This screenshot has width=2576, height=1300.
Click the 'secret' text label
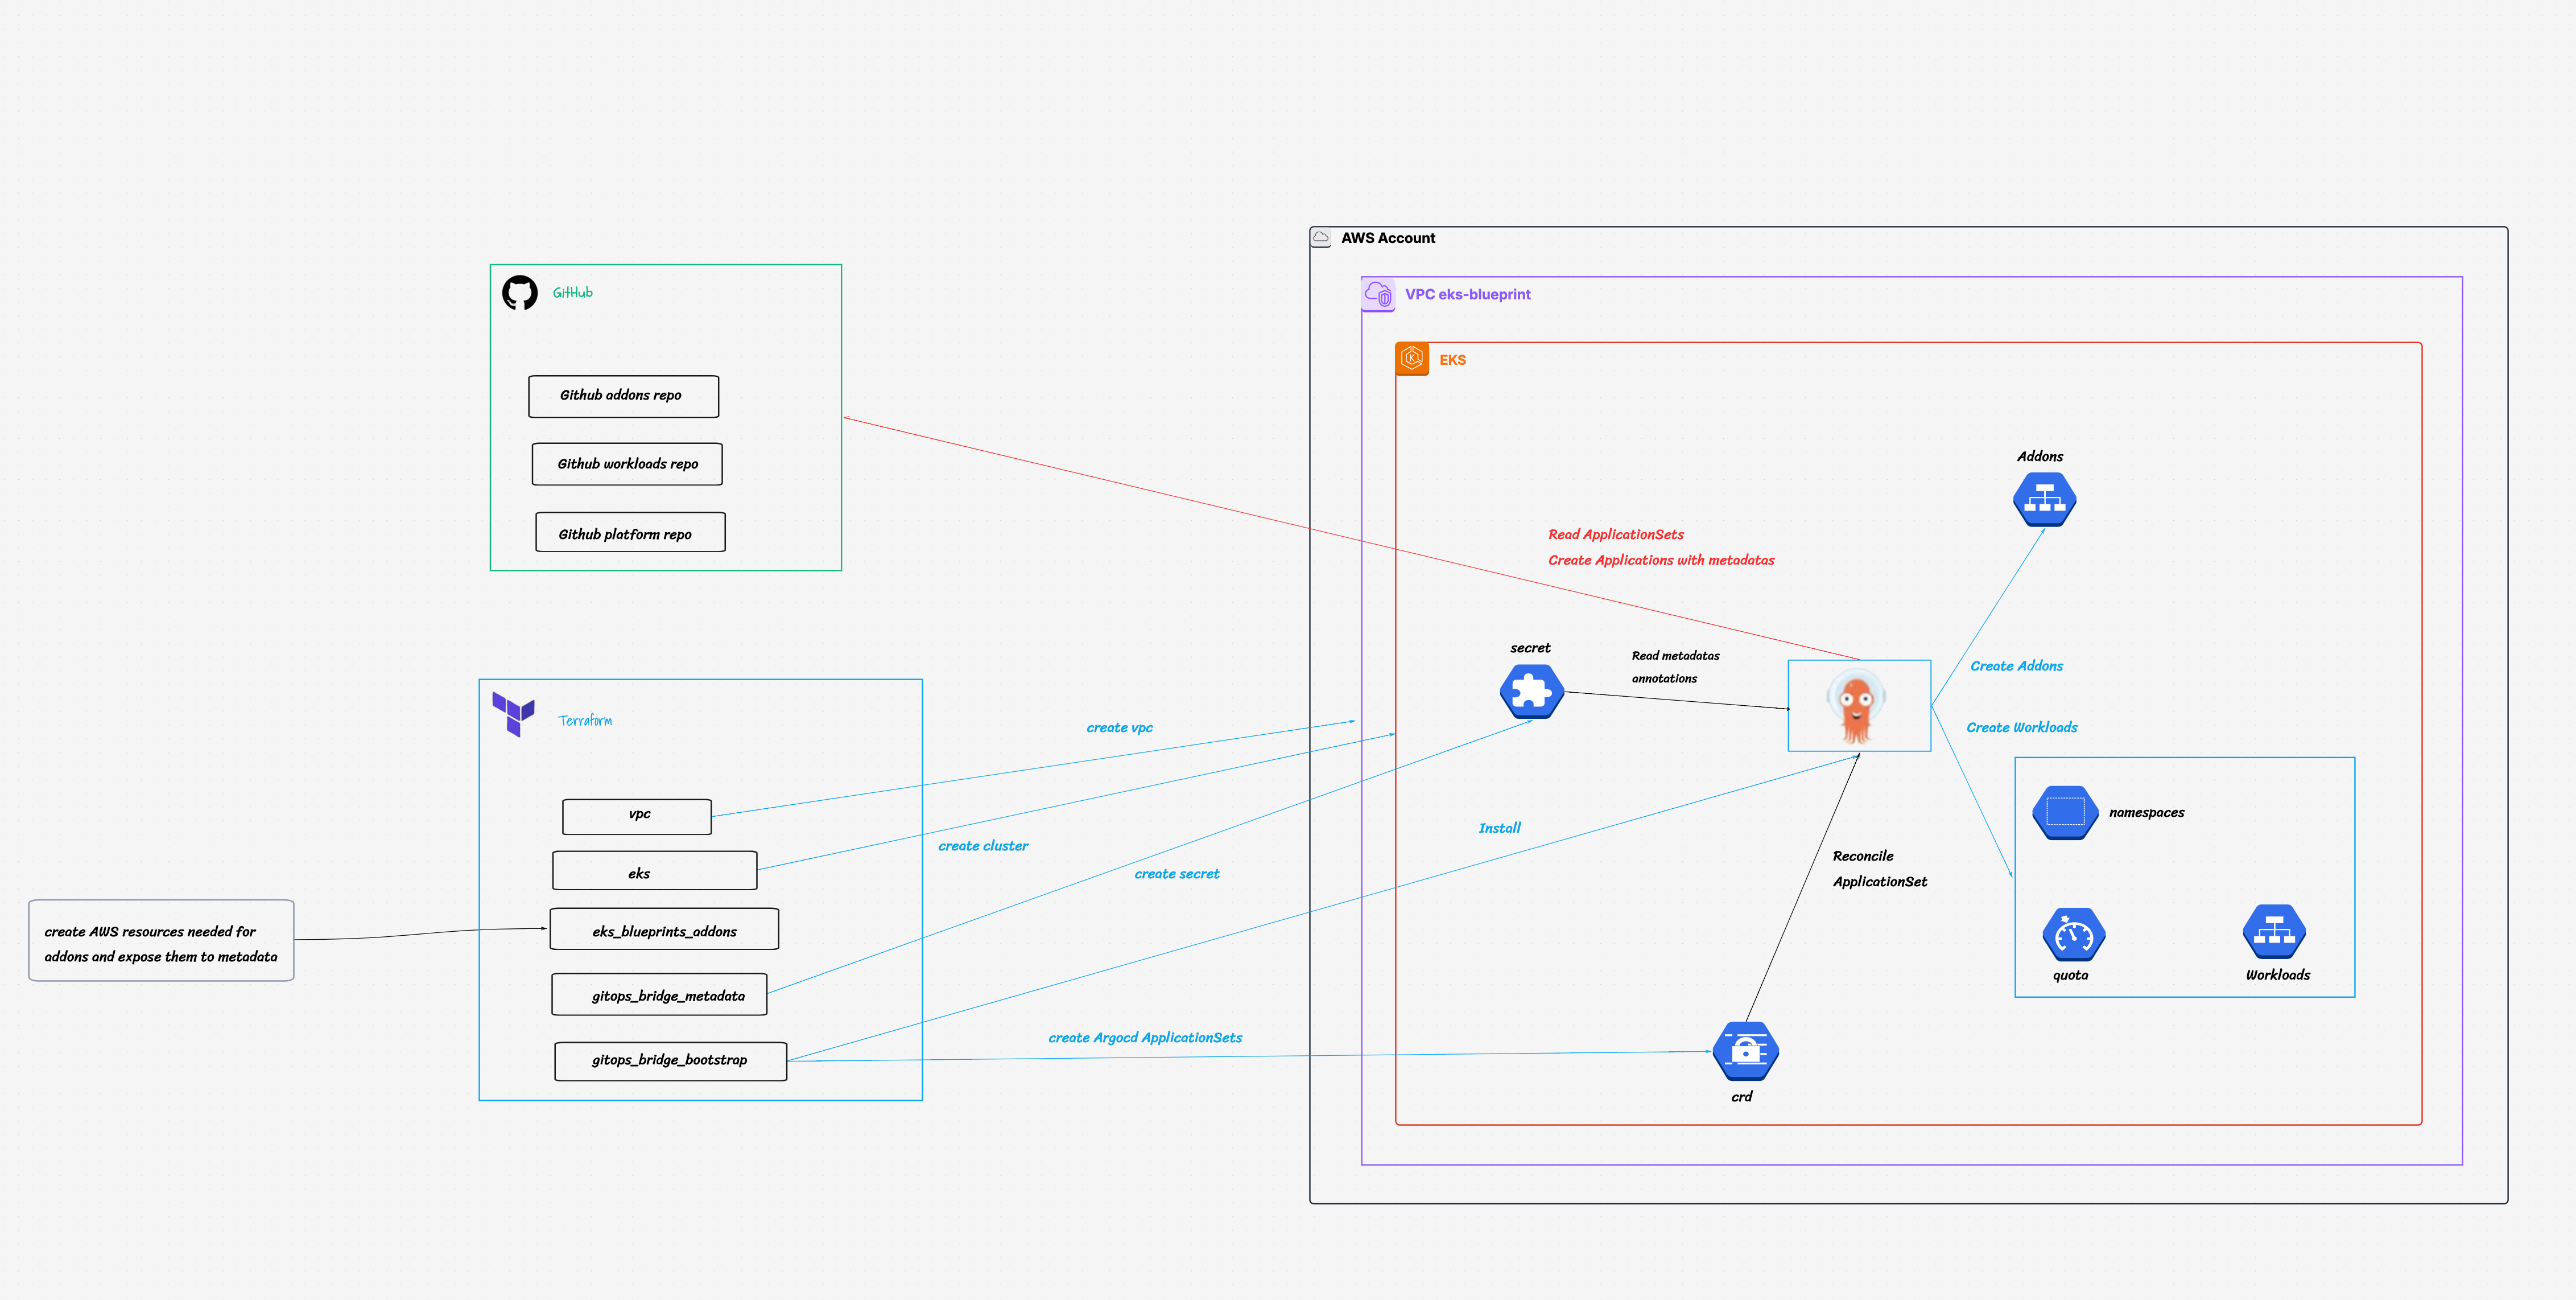pos(1530,648)
